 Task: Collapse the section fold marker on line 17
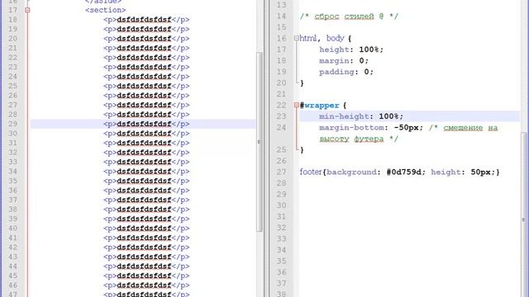(x=27, y=10)
